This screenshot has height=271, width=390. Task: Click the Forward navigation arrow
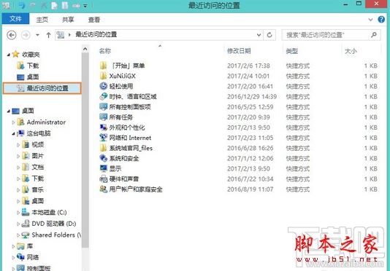click(26, 35)
